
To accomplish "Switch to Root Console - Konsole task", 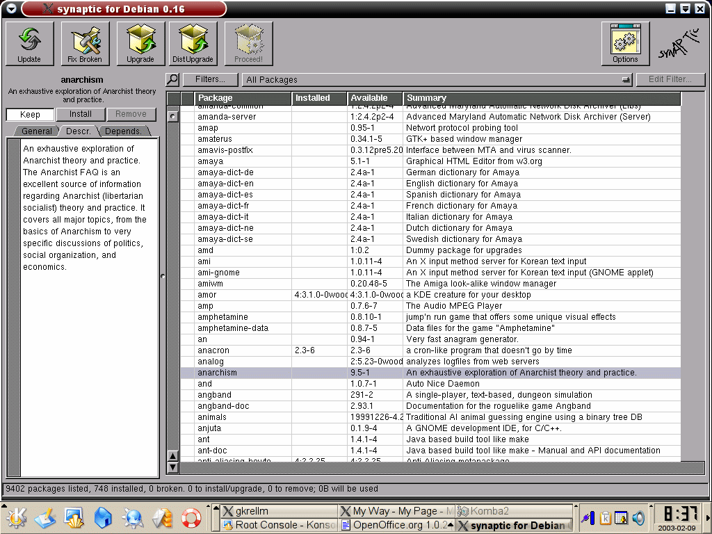I will pos(279,525).
